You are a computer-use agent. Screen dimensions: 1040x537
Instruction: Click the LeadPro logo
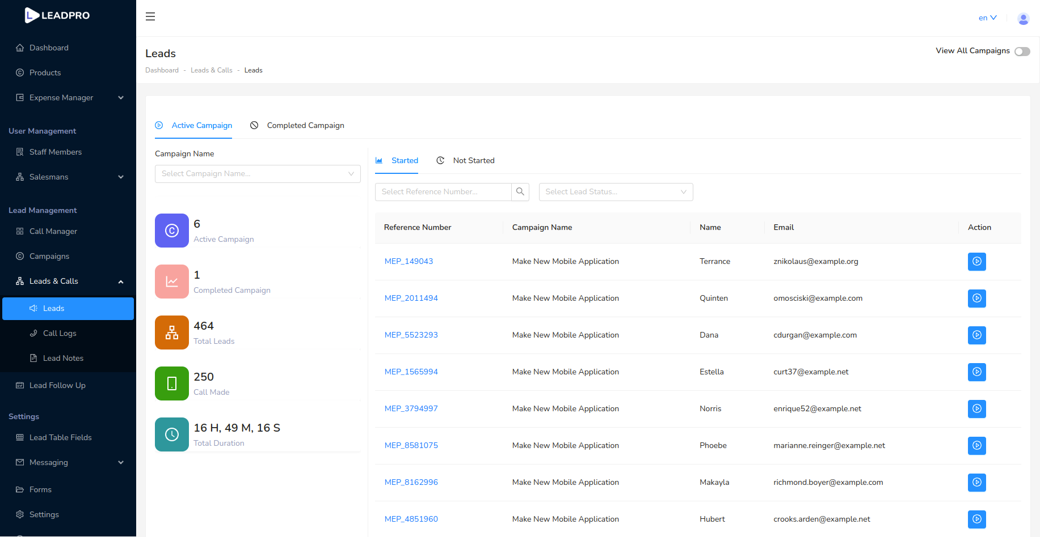57,15
